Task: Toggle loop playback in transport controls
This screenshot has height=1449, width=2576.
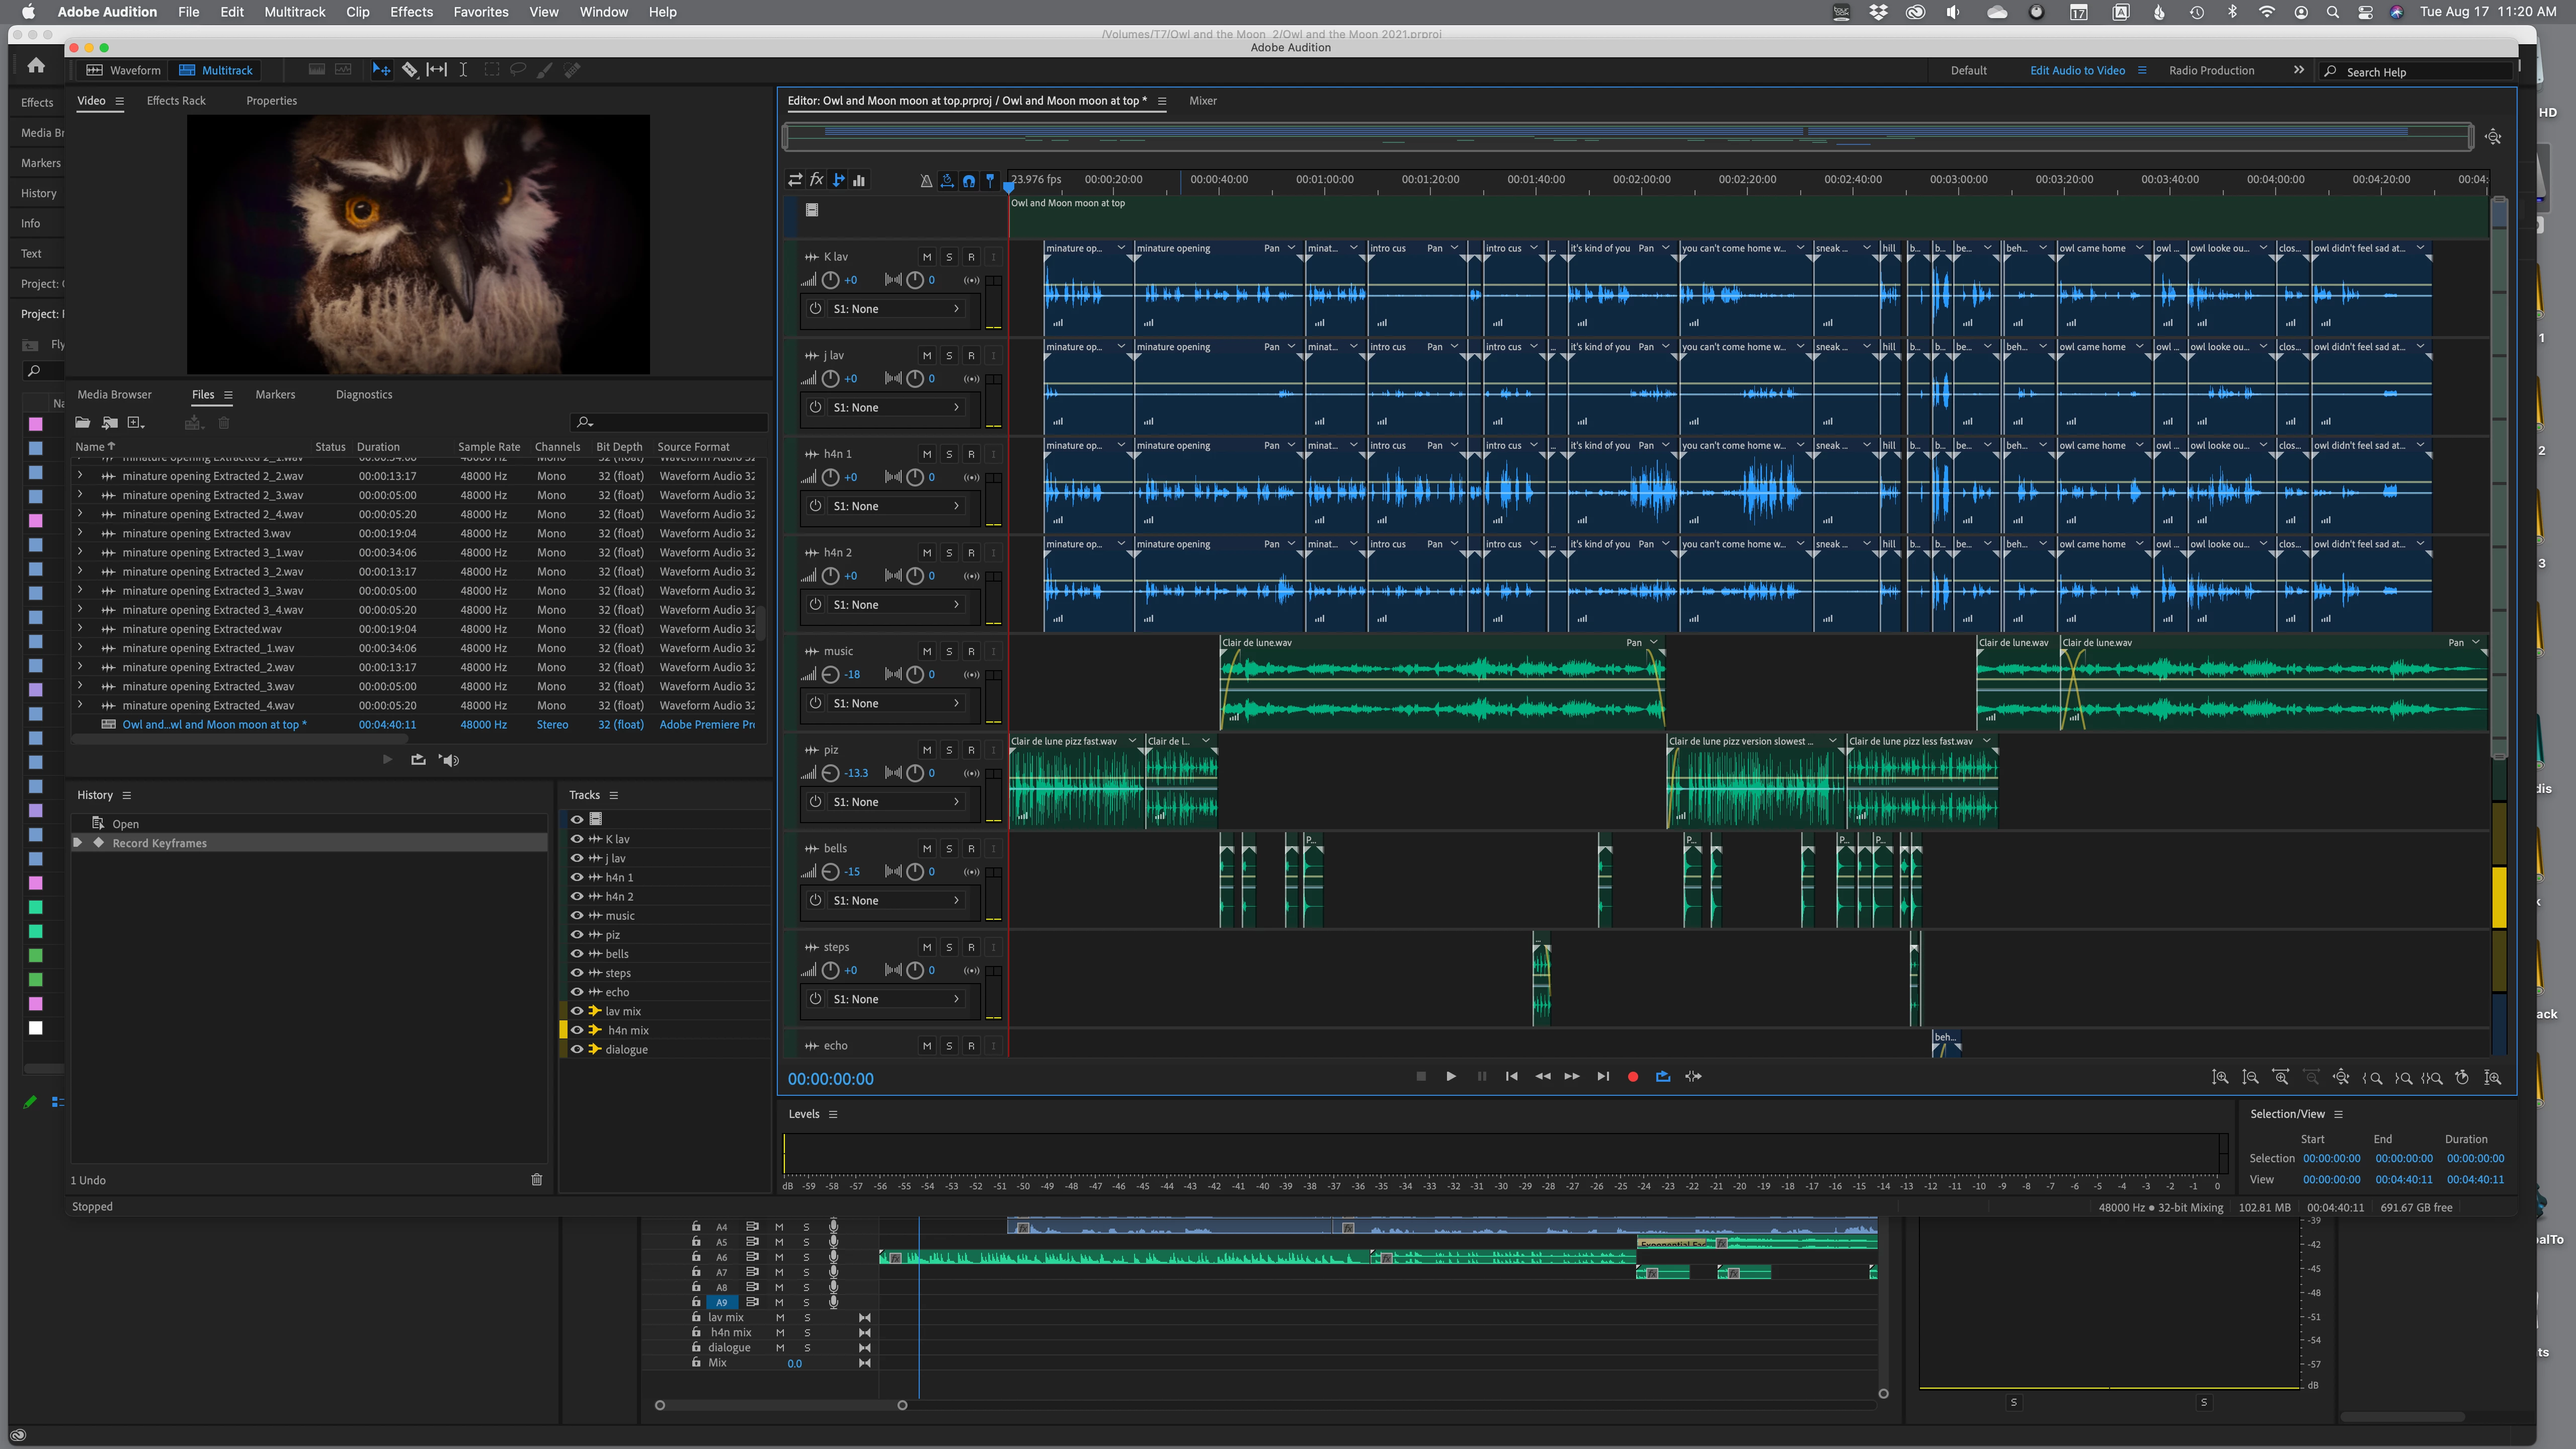Action: click(x=1662, y=1077)
